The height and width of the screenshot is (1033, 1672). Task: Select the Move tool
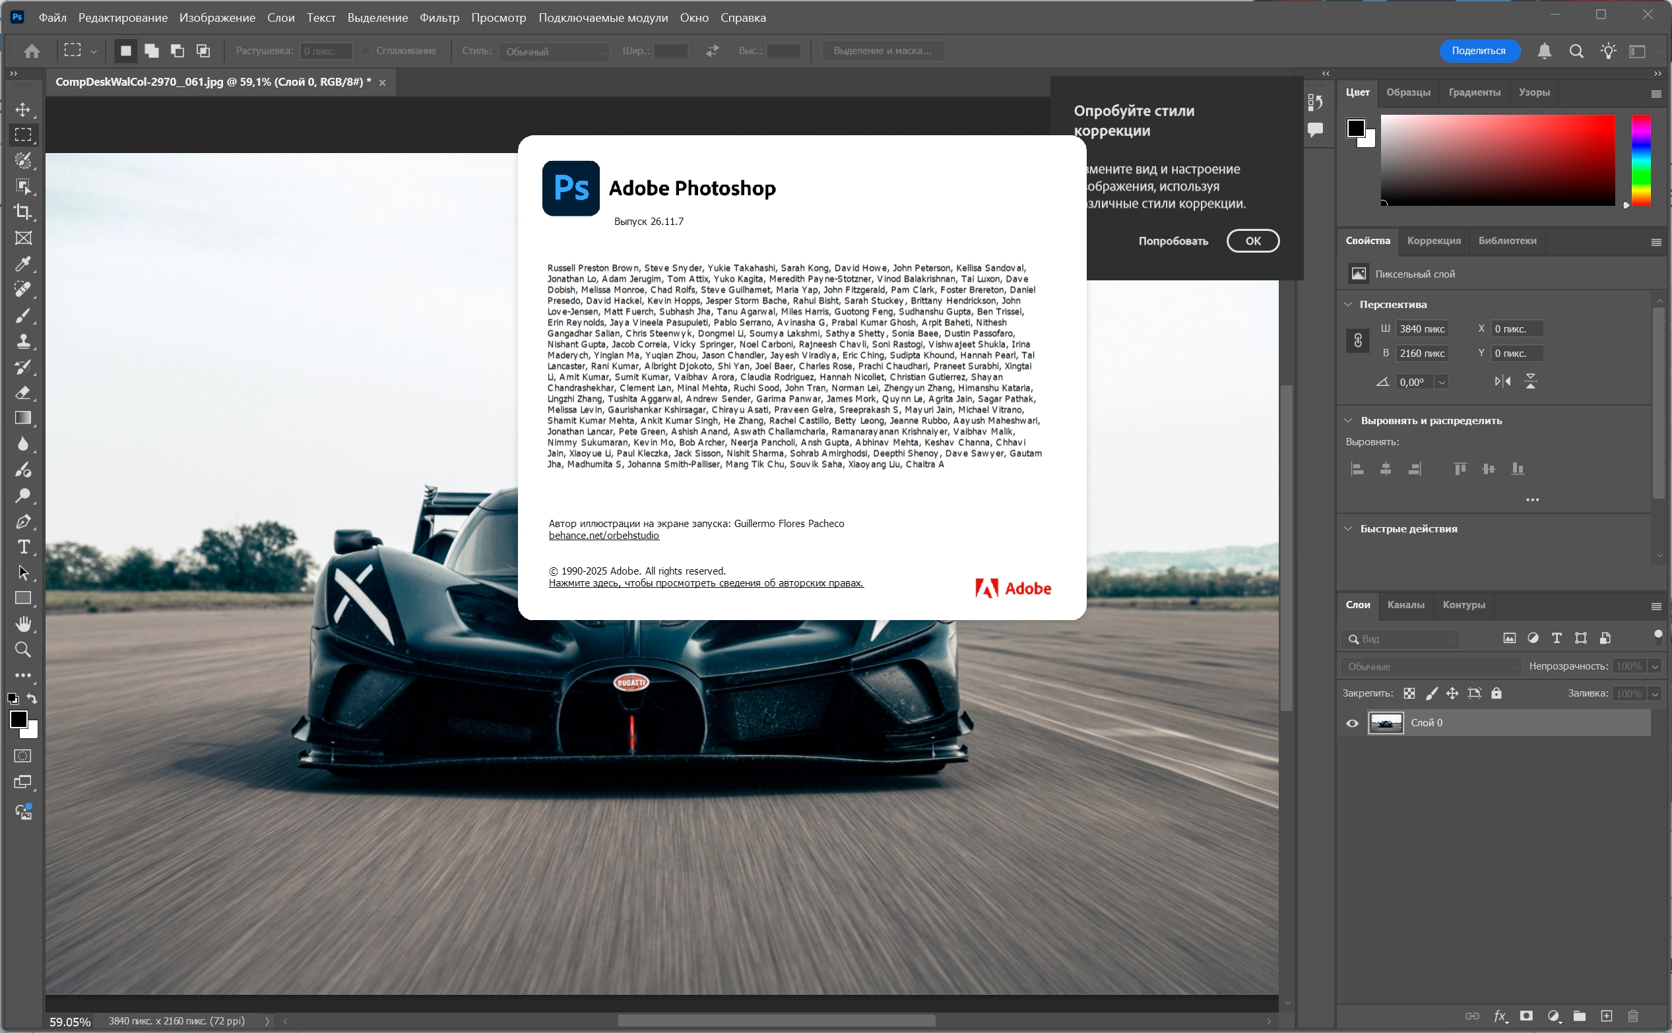point(23,110)
